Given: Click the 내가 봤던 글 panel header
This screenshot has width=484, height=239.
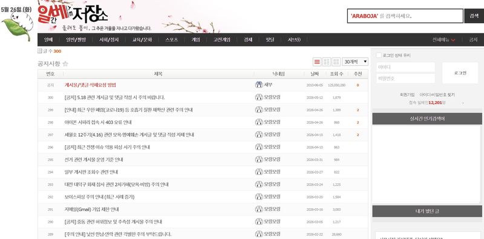Looking at the screenshot, I should 427,211.
